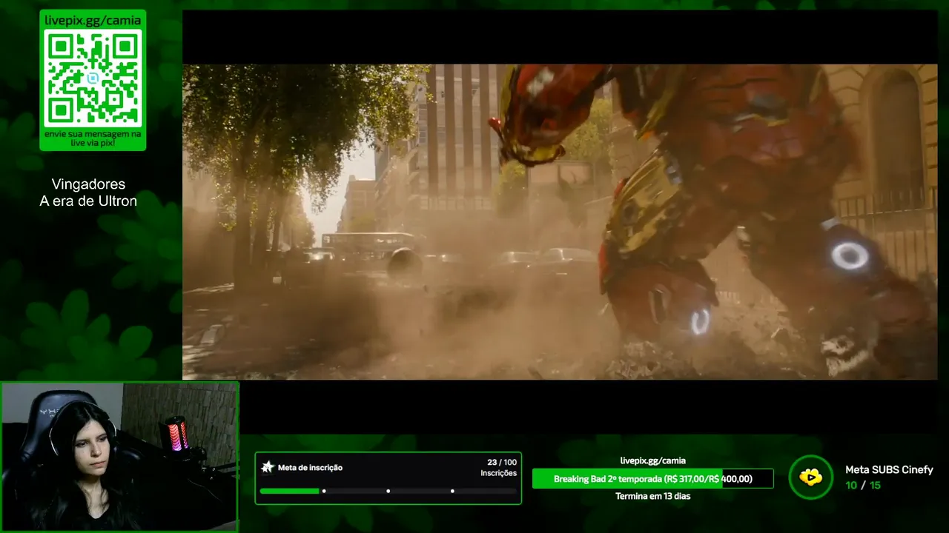Click the streamer webcam feed

tap(119, 457)
